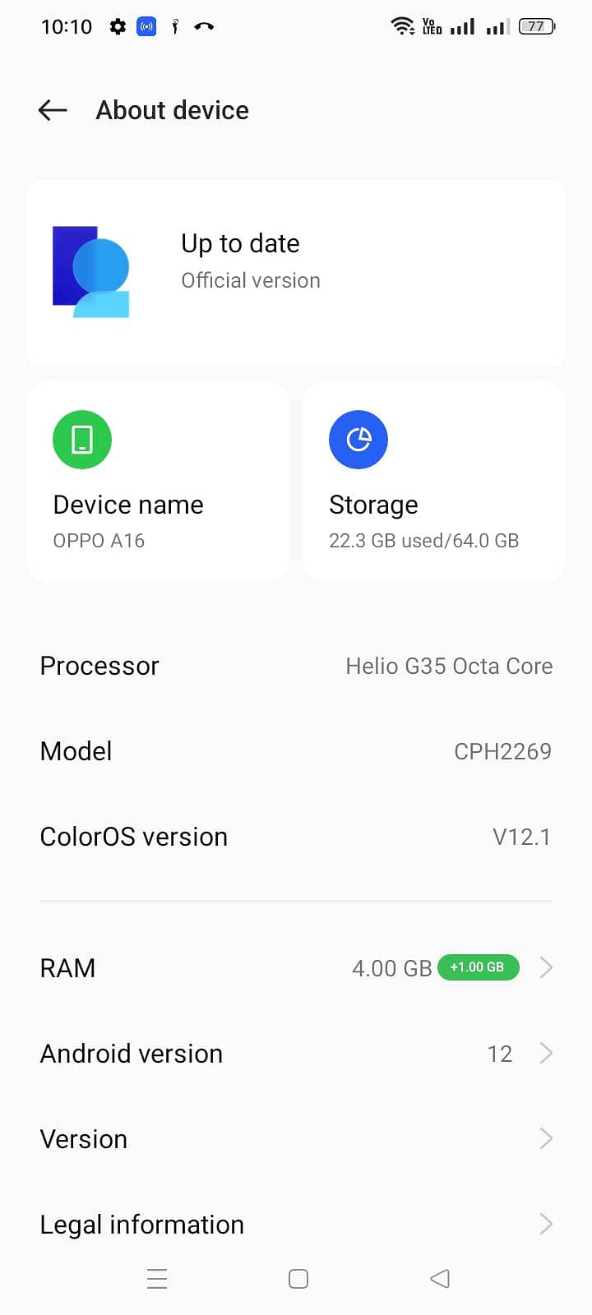Tap the headset icon in the status bar

(x=174, y=26)
